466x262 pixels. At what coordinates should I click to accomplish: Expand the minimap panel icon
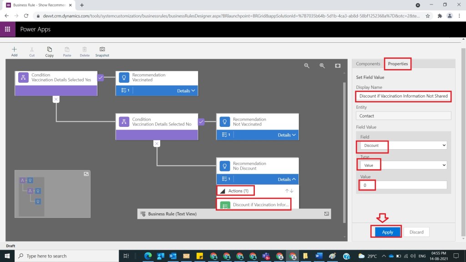pyautogui.click(x=86, y=174)
